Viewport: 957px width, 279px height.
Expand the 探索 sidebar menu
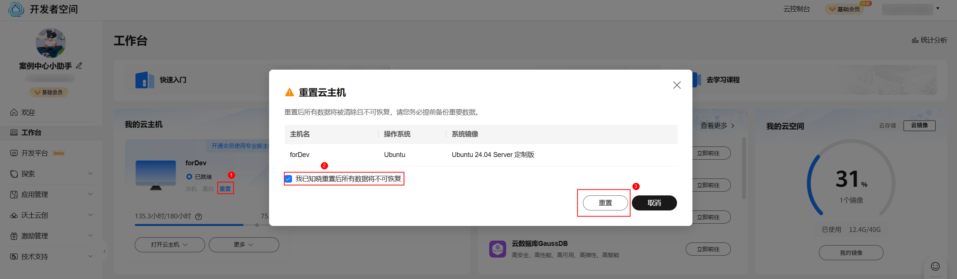coord(51,174)
